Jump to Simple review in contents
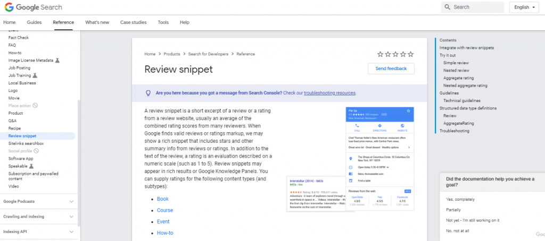The height and width of the screenshot is (241, 545). [456, 63]
